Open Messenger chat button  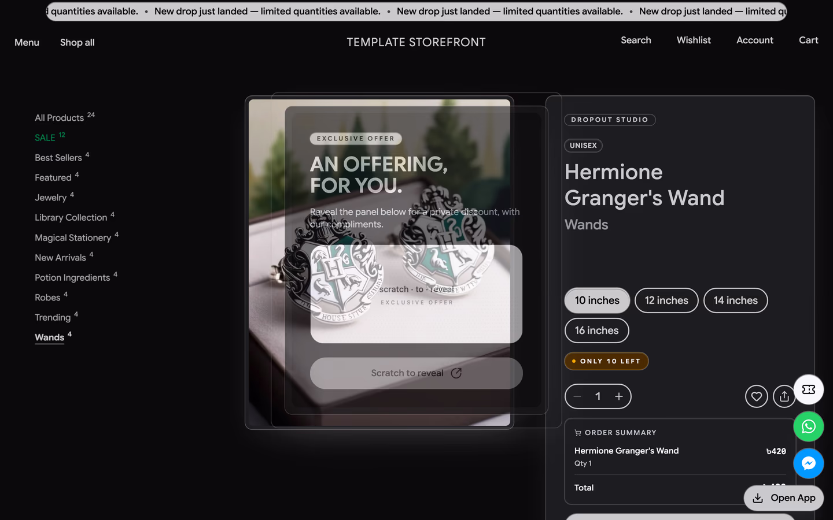(x=808, y=463)
